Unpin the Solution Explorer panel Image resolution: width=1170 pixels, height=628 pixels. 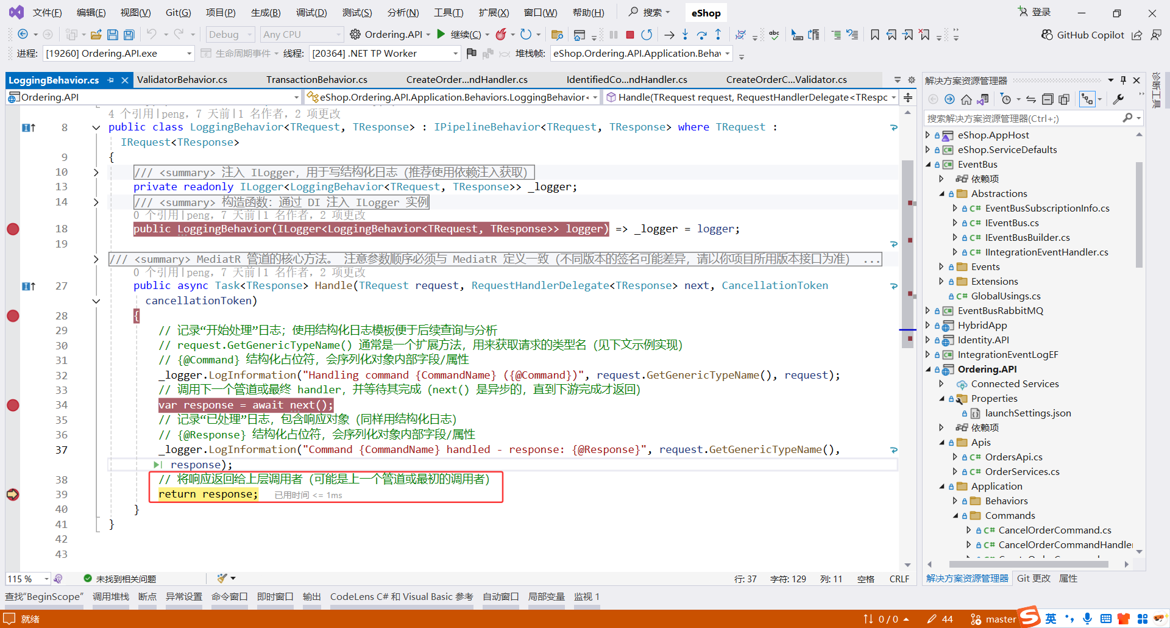pos(1123,80)
